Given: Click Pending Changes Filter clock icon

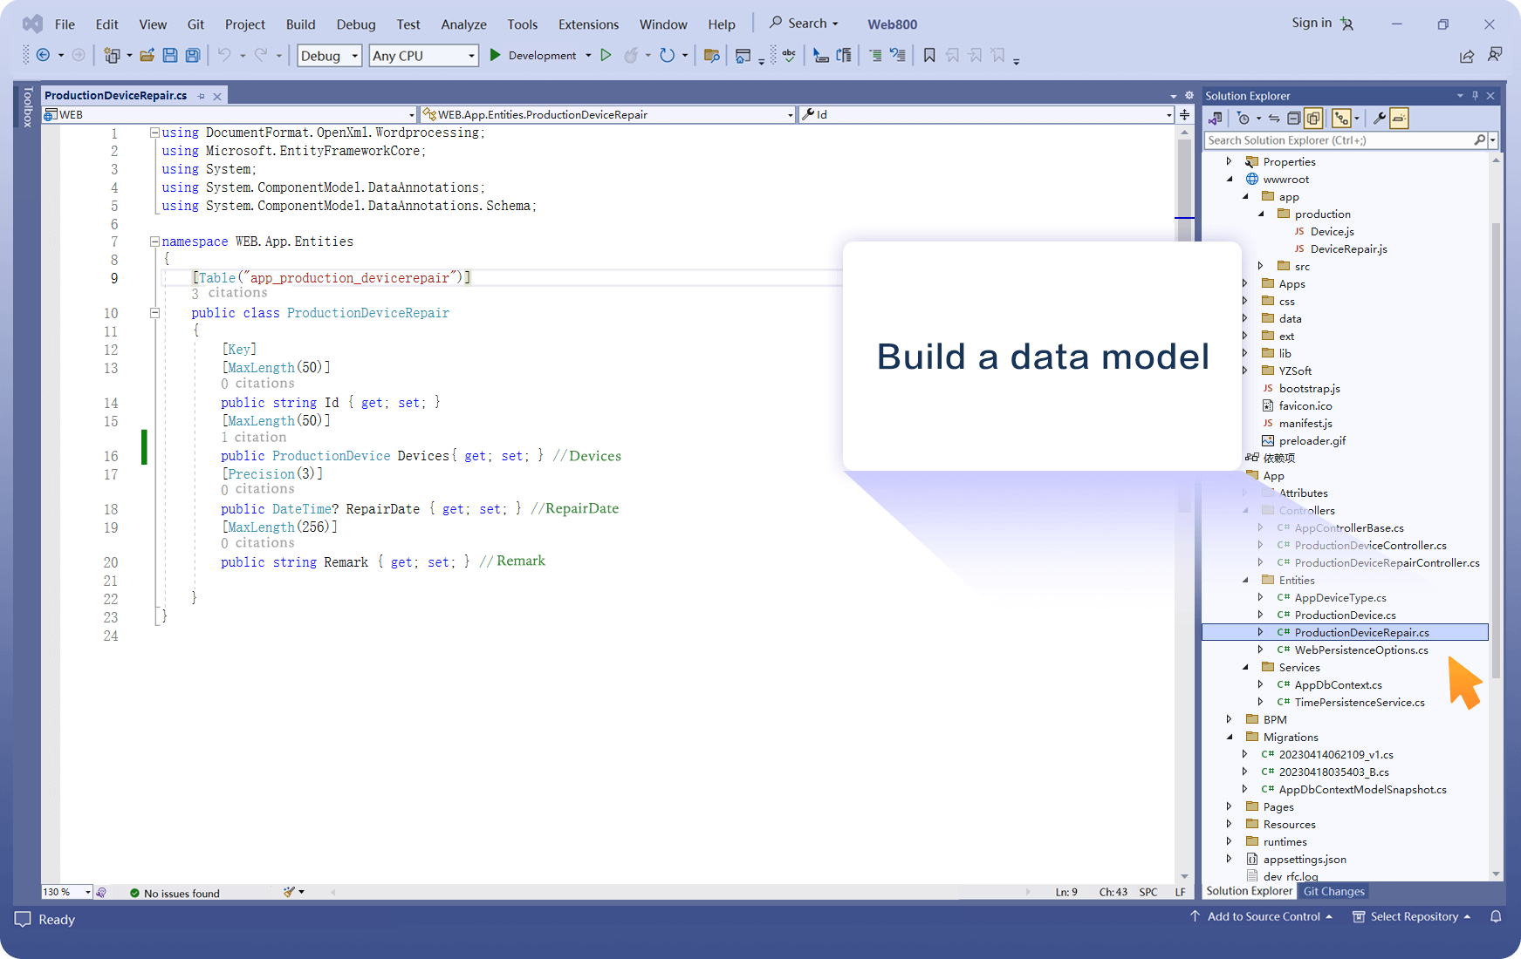Looking at the screenshot, I should (1244, 118).
